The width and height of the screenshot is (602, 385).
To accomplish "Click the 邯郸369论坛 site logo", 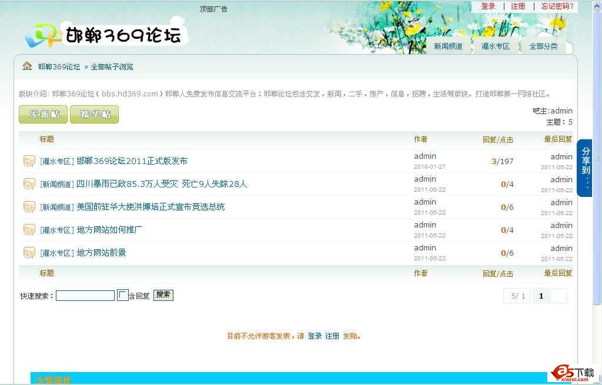I will click(106, 35).
